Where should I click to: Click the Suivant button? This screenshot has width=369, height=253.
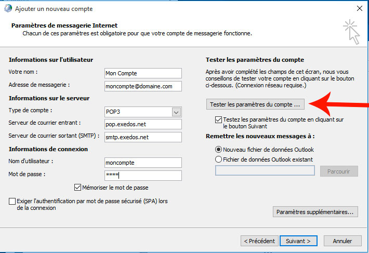[298, 241]
